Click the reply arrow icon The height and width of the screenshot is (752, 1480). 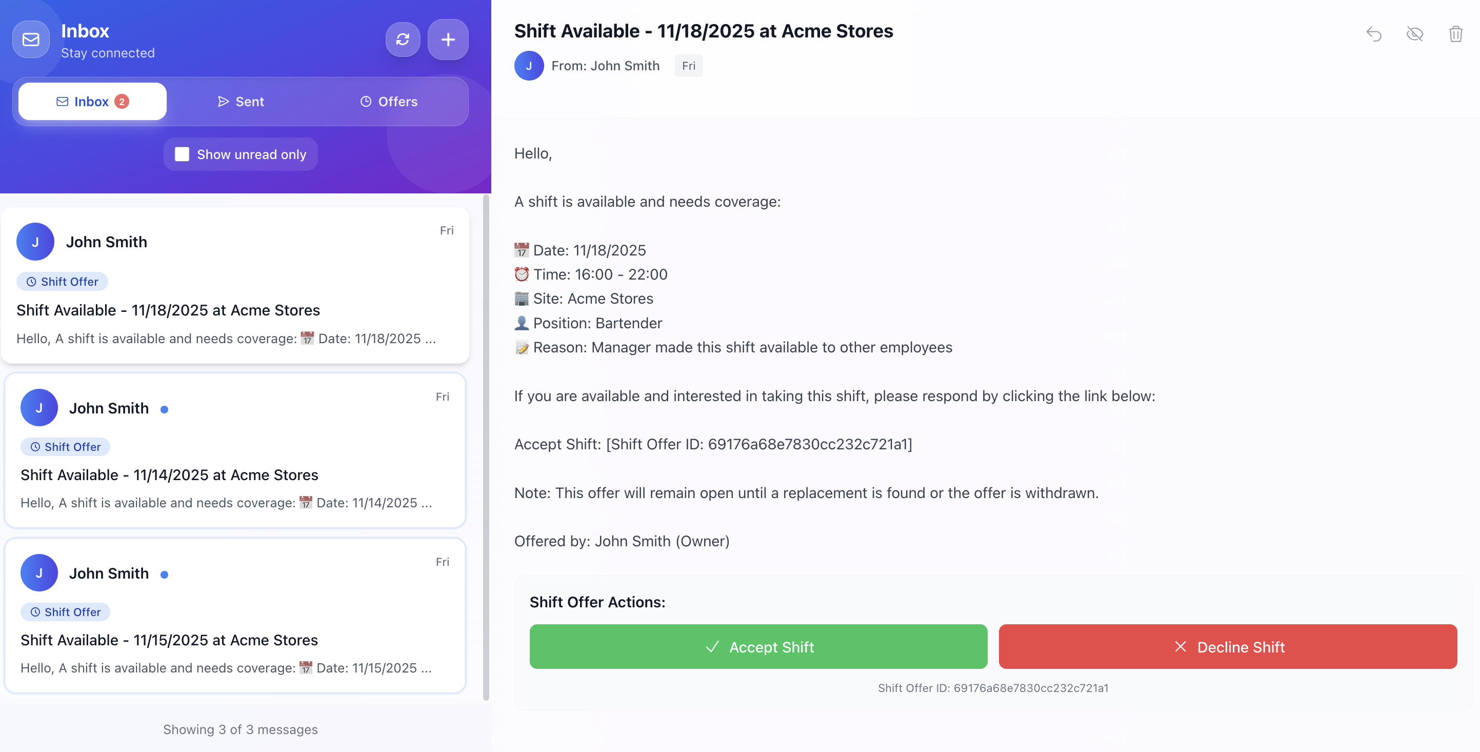pos(1375,34)
